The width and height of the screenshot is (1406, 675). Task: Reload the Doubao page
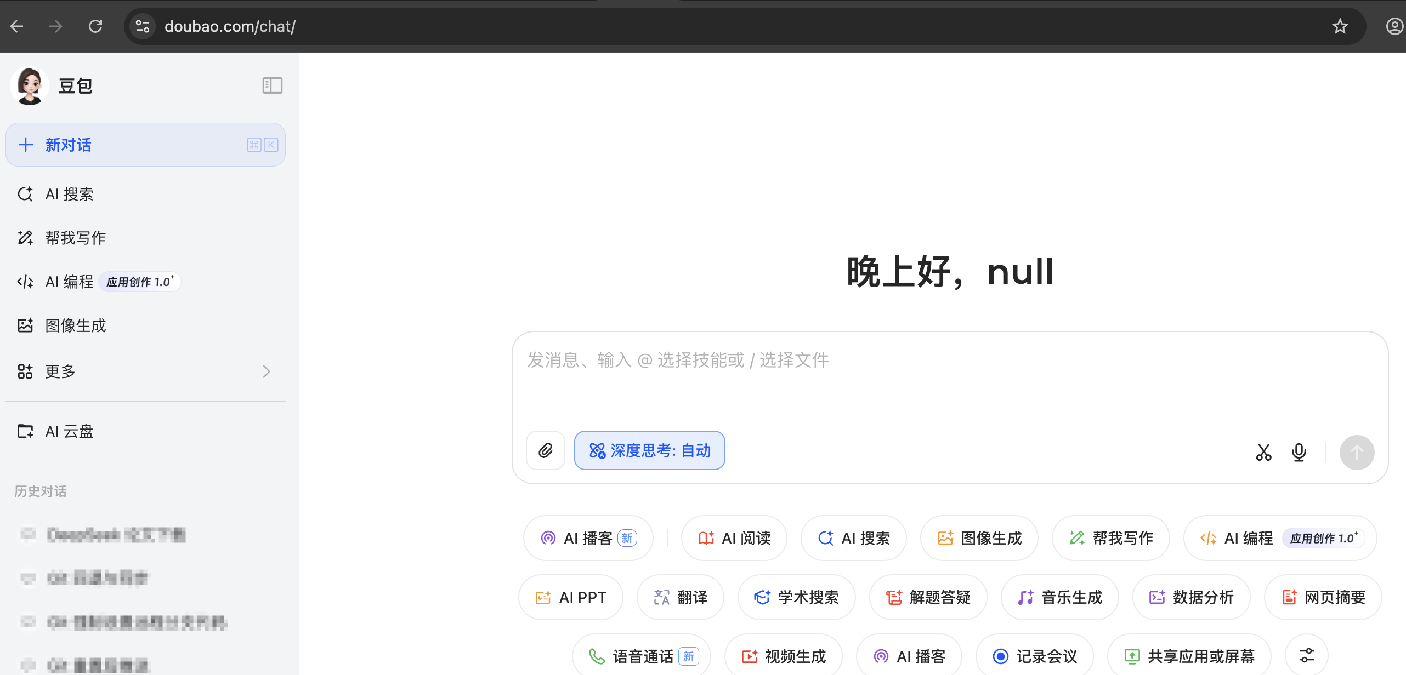coord(95,26)
